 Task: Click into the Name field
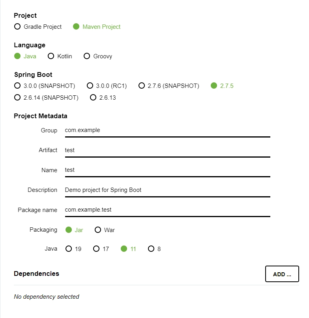[167, 170]
